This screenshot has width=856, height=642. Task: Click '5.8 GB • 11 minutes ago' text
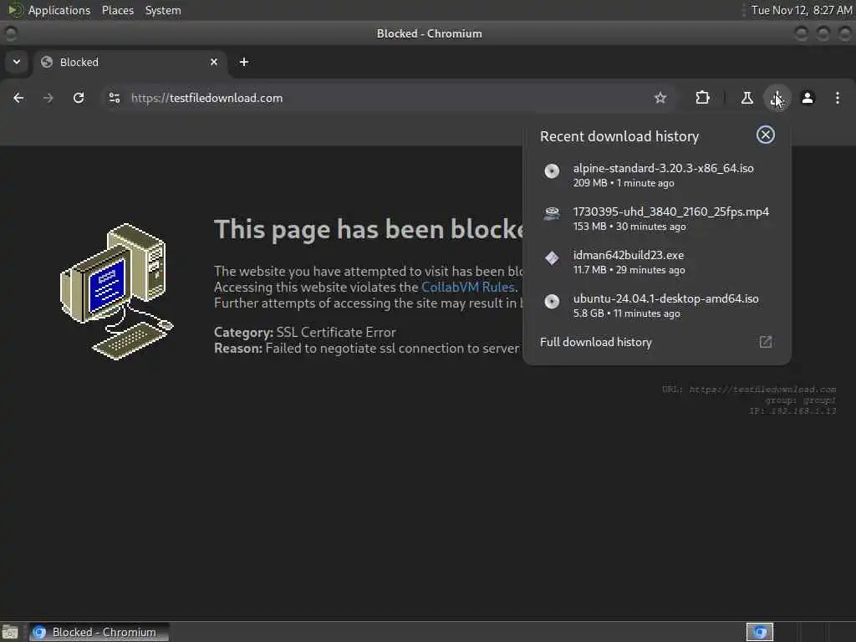[626, 313]
